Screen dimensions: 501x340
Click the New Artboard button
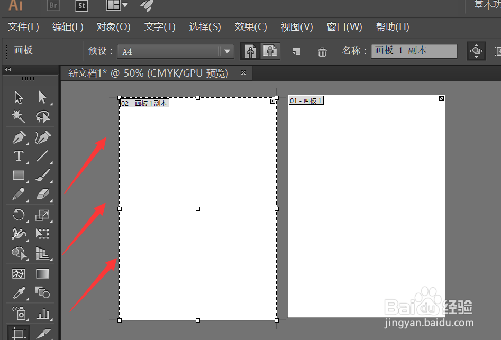pos(296,51)
